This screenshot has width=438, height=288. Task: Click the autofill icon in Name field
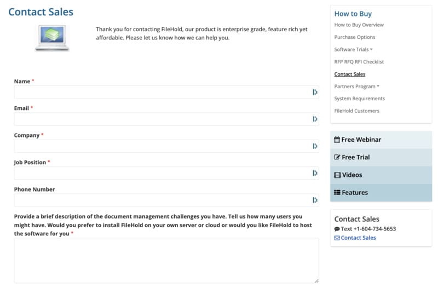point(315,92)
